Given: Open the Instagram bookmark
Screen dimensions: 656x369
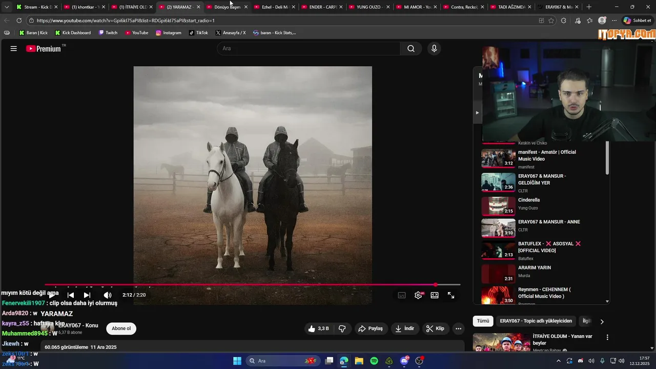Looking at the screenshot, I should (169, 33).
